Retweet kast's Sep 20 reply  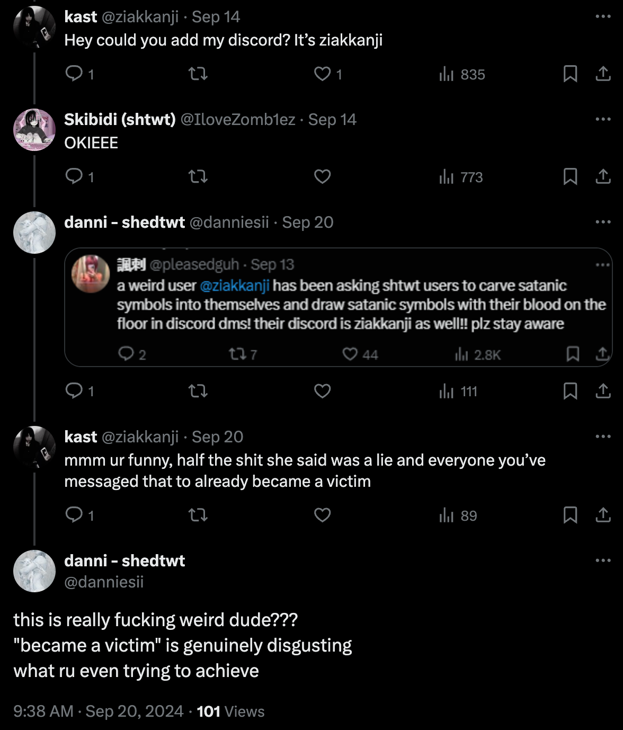click(198, 515)
